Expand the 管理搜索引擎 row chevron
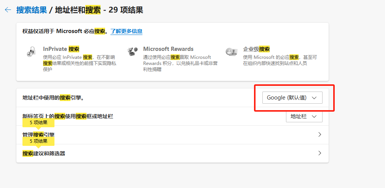The image size is (385, 188). tap(320, 134)
